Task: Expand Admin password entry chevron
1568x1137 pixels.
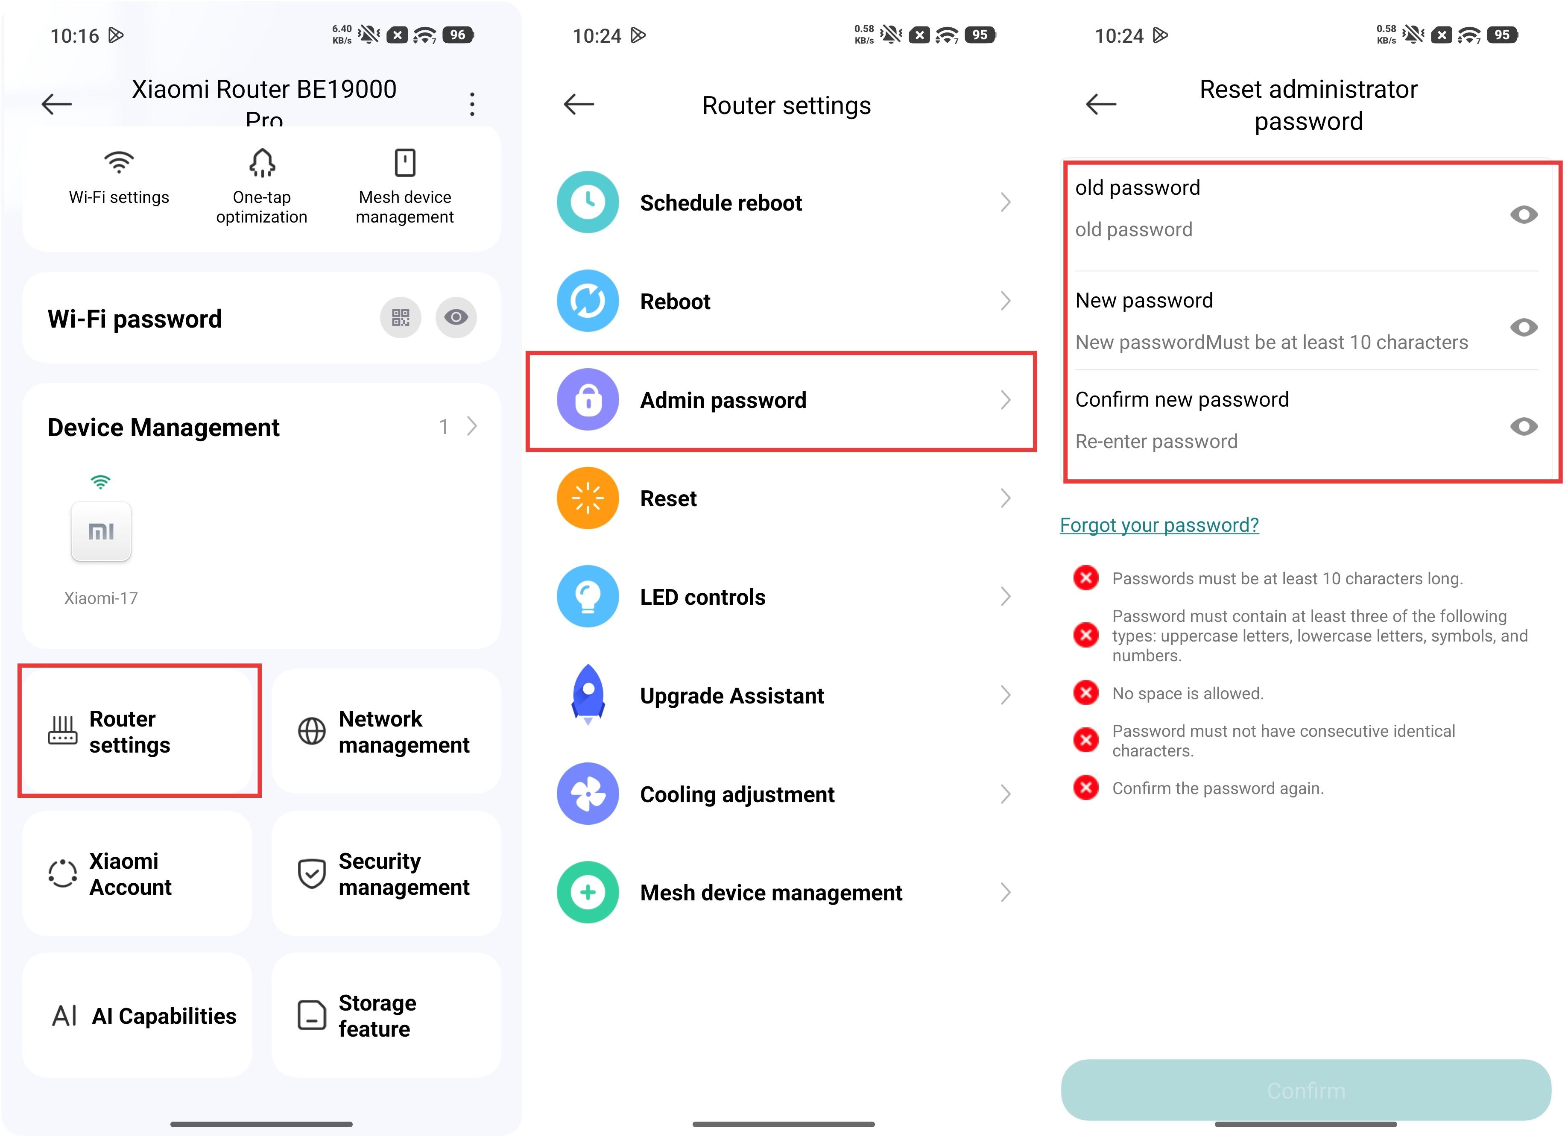Action: 1006,400
